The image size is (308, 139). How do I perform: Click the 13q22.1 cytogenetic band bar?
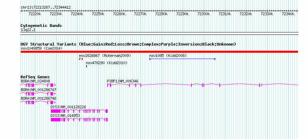[x=159, y=33]
